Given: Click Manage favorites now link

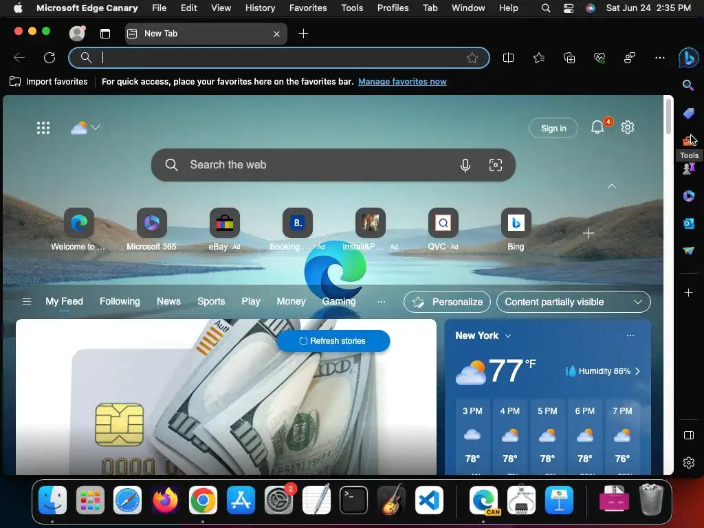Looking at the screenshot, I should click(402, 82).
